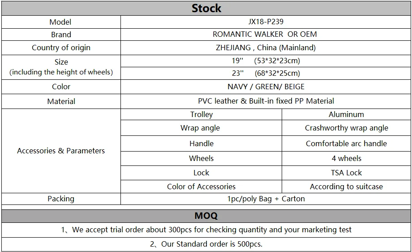This screenshot has width=412, height=252.
Task: Click the PVC leather material cell
Action: point(266,101)
